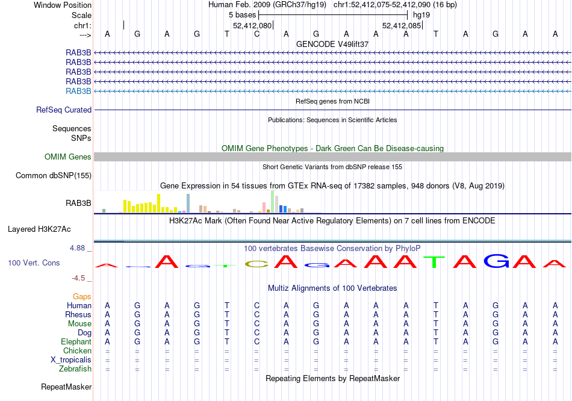The image size is (572, 401).
Task: Open the GENCODE V49lift37 track title
Action: (332, 44)
